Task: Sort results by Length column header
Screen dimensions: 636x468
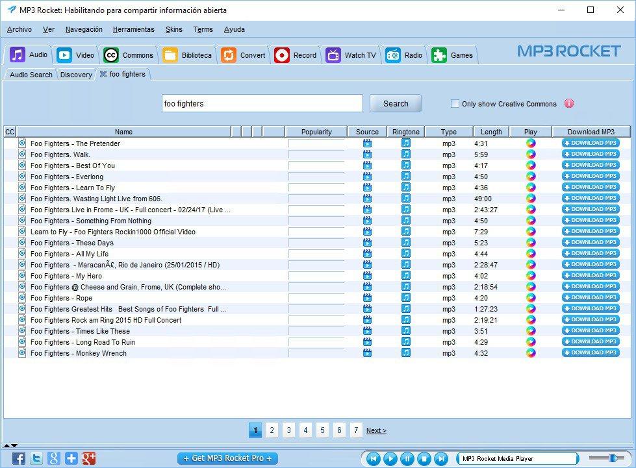Action: tap(491, 132)
